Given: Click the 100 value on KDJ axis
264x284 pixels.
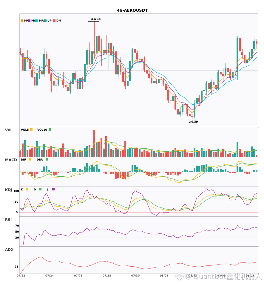Looking at the screenshot, I should pyautogui.click(x=16, y=191).
